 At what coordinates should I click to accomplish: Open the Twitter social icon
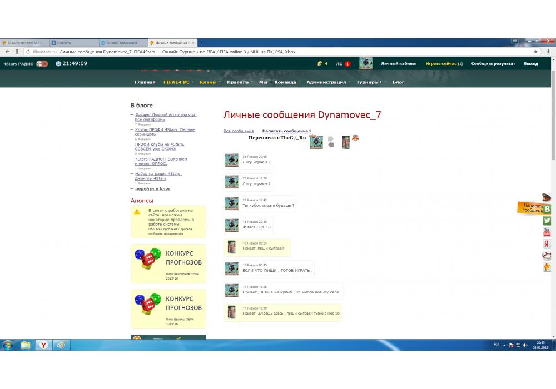(547, 221)
